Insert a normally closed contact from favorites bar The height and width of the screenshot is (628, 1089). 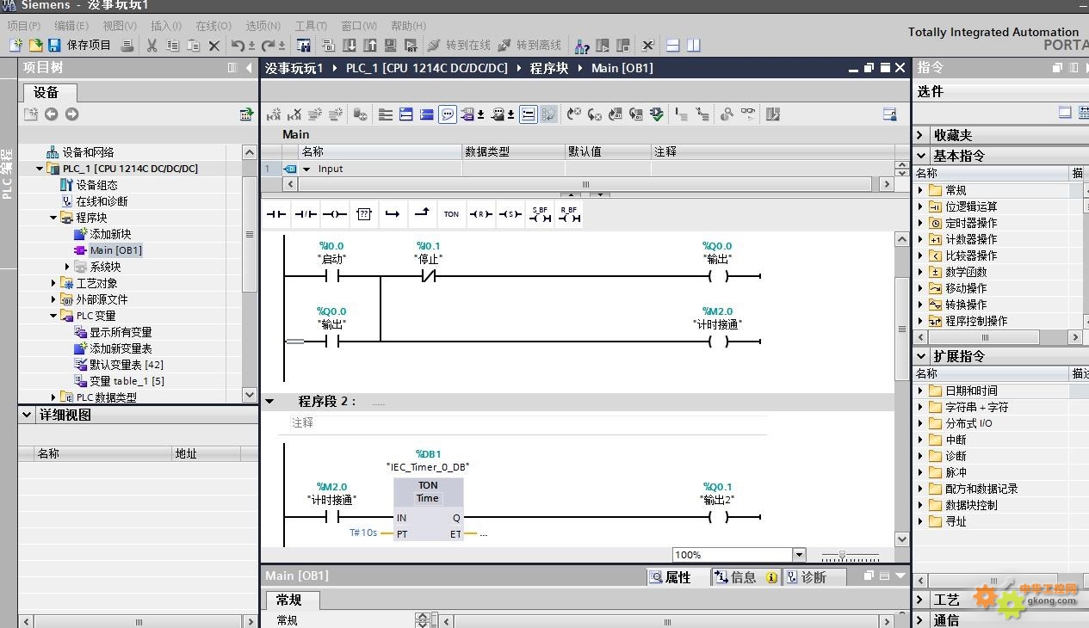pos(306,214)
